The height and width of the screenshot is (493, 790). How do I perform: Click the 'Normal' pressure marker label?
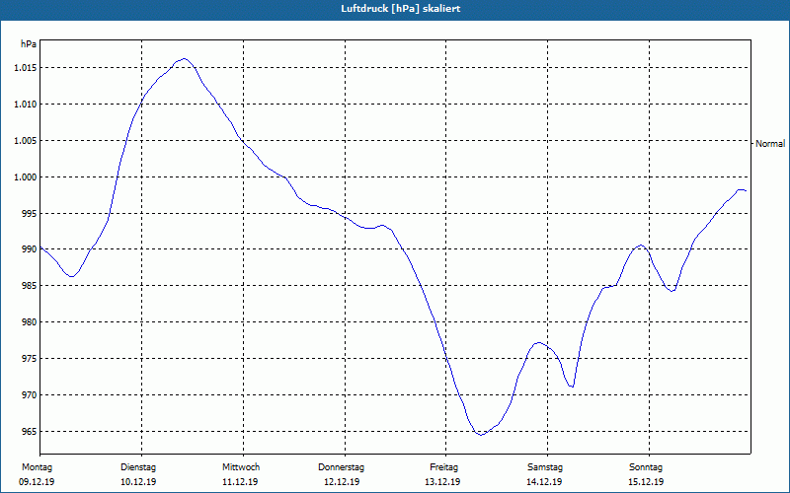click(x=770, y=144)
